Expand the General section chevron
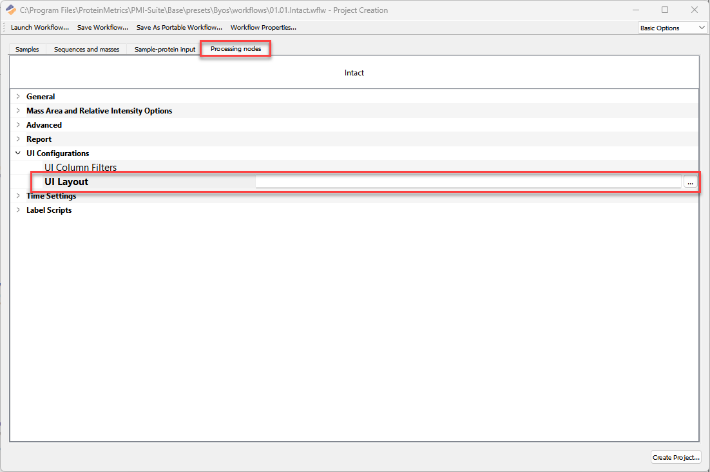Image resolution: width=710 pixels, height=472 pixels. click(x=18, y=97)
